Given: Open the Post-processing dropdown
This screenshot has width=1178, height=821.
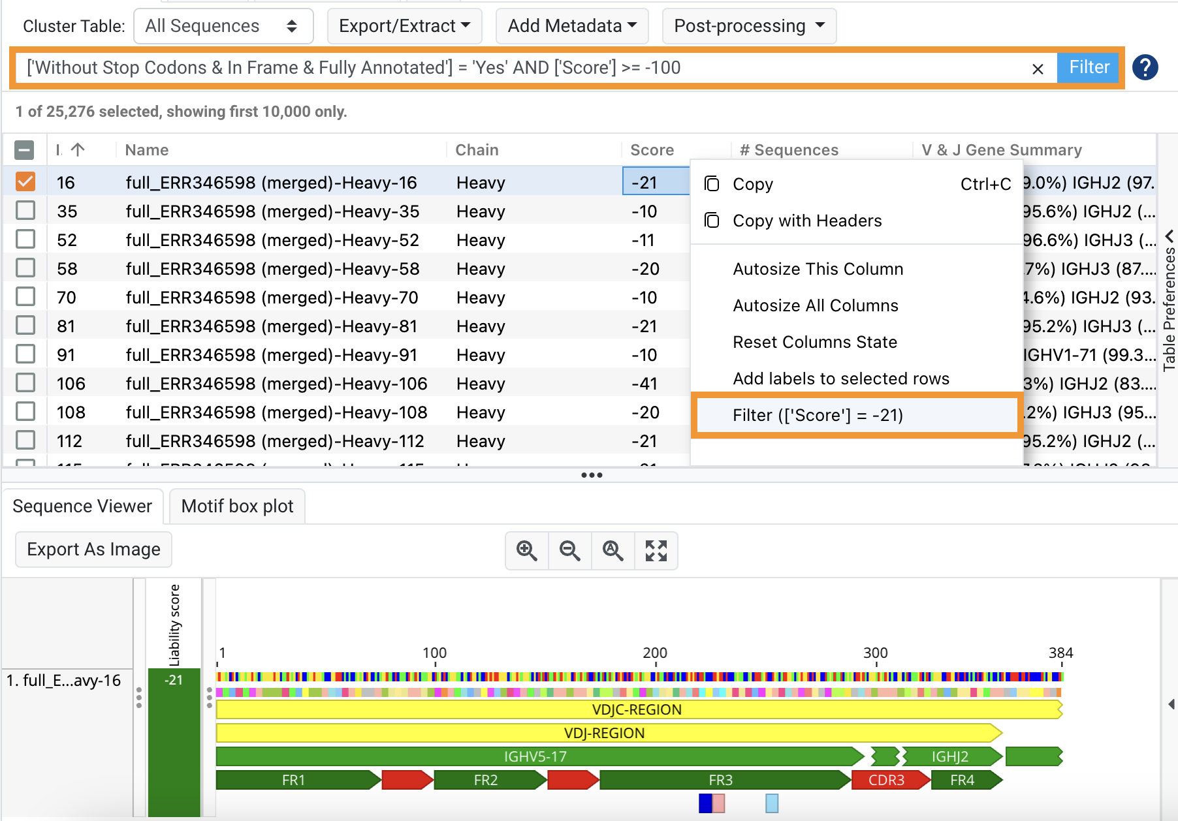Looking at the screenshot, I should 749,26.
